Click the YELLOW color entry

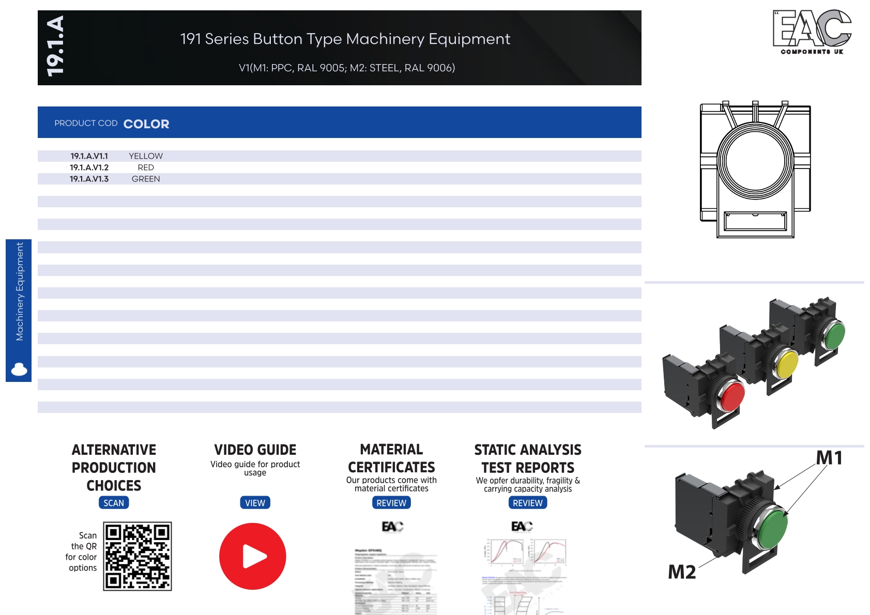pyautogui.click(x=146, y=156)
